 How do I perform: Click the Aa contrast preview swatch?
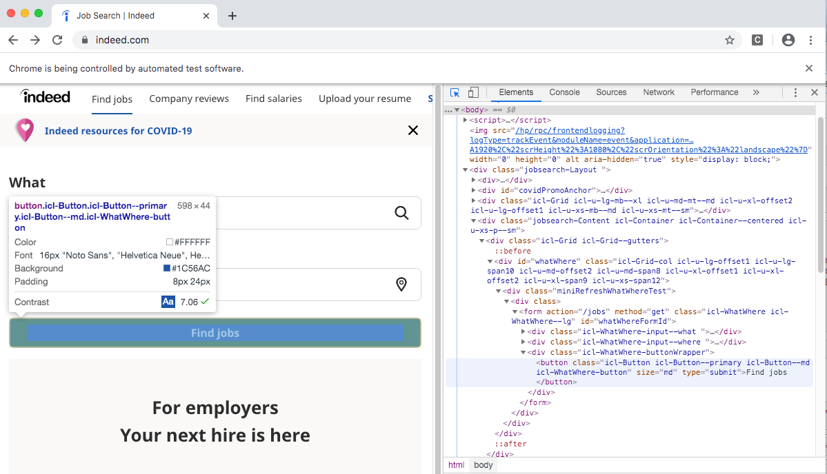(168, 302)
